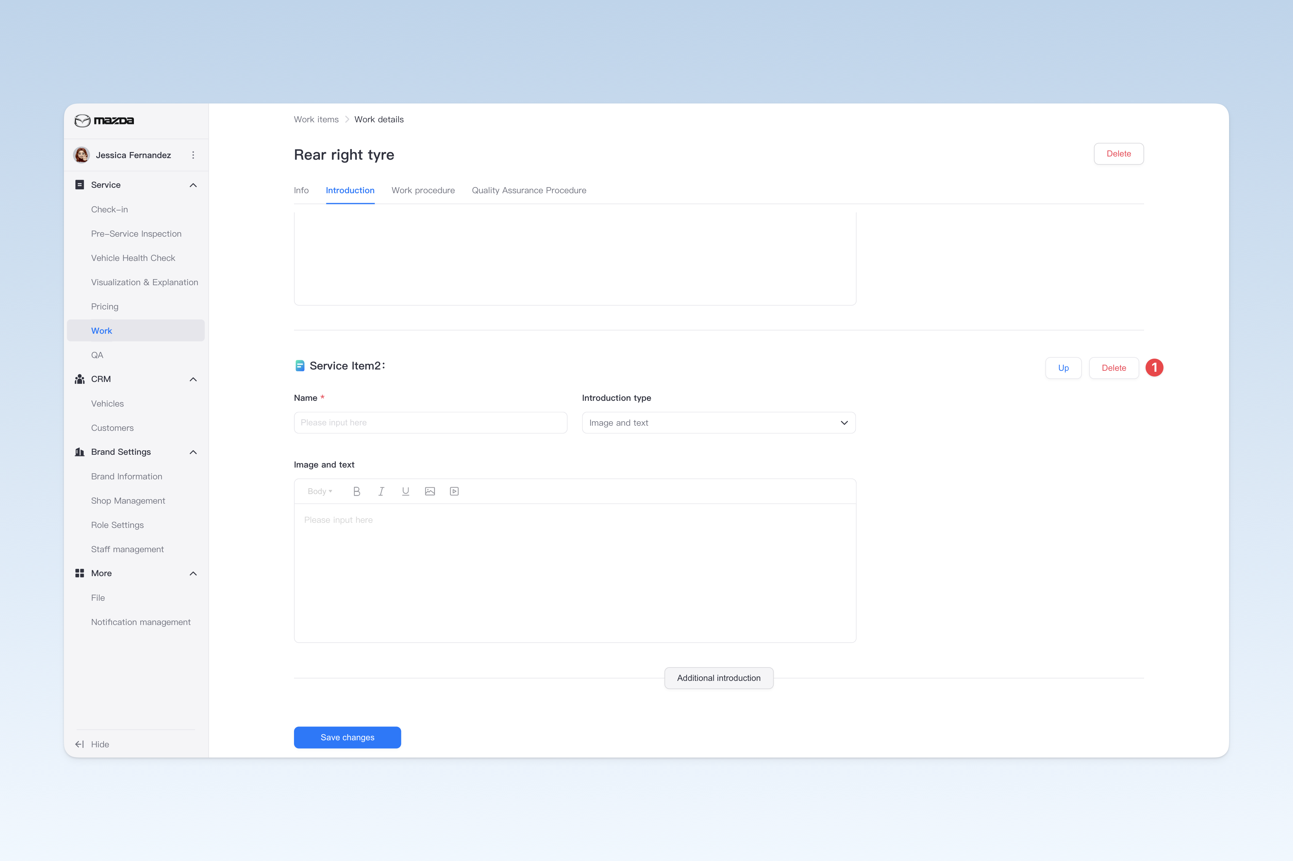Image resolution: width=1293 pixels, height=861 pixels.
Task: Toggle bold formatting in editor toolbar
Action: (357, 491)
